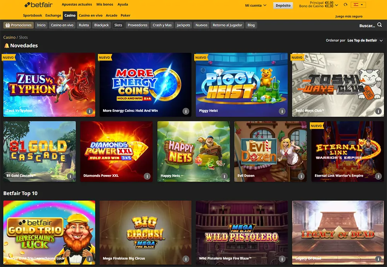This screenshot has height=267, width=387.
Task: Launch Wild Pistolero Mega Fire Blaze thumbnail
Action: coord(241,233)
